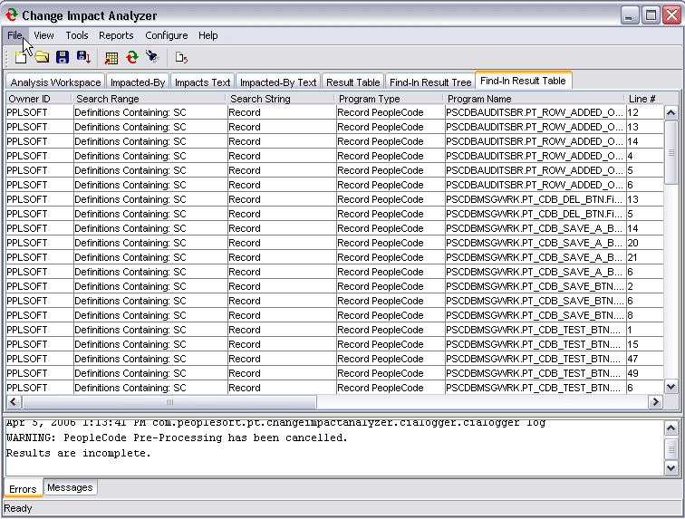Click the Line # cell showing 20
The image size is (685, 519).
(x=644, y=243)
